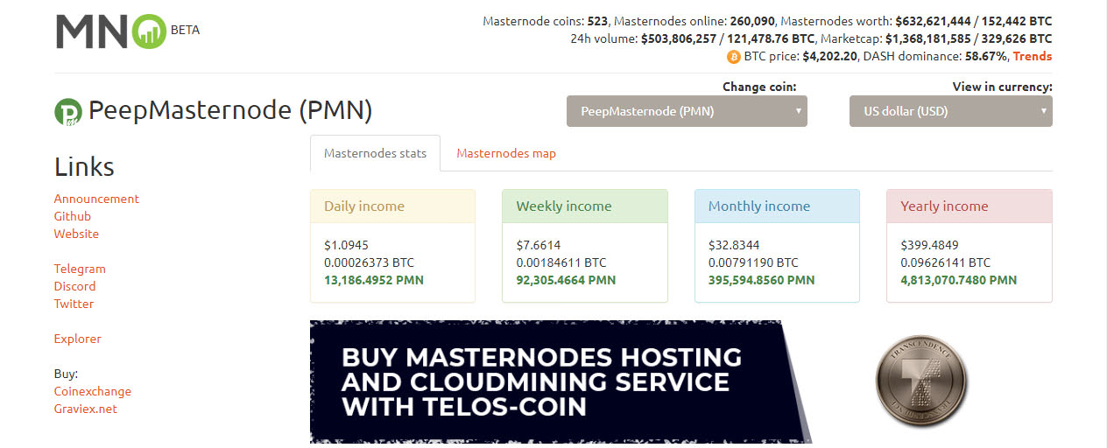Go to the Github link
Screen dimensions: 1107x448
[73, 216]
